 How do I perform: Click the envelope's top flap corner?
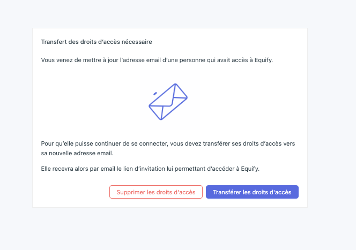[175, 85]
